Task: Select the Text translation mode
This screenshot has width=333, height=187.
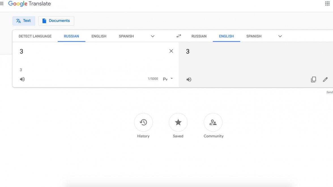Action: click(x=24, y=21)
